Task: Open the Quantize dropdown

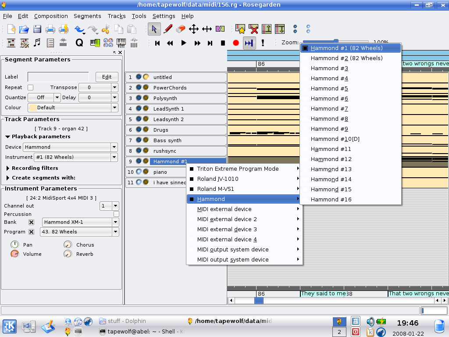Action: [x=57, y=97]
